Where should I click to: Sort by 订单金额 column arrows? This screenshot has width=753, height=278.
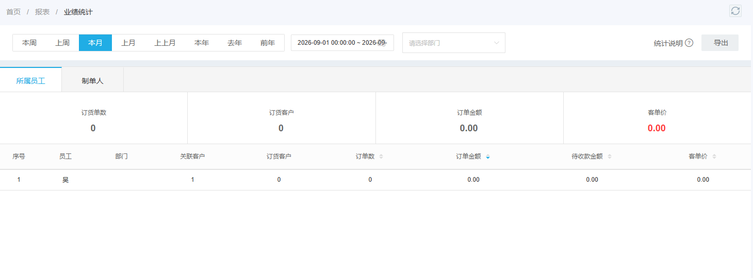pos(488,157)
